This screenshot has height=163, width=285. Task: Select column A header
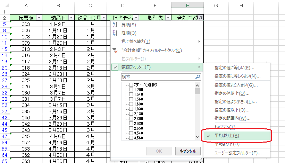click(26, 6)
